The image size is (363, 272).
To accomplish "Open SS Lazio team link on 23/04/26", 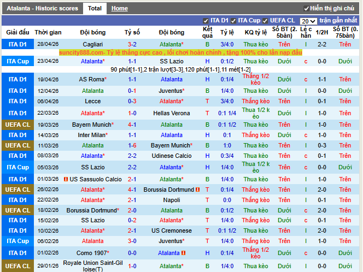I will (172, 61).
